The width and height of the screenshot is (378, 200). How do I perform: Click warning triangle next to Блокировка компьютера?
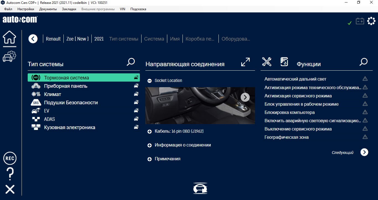pos(365,112)
